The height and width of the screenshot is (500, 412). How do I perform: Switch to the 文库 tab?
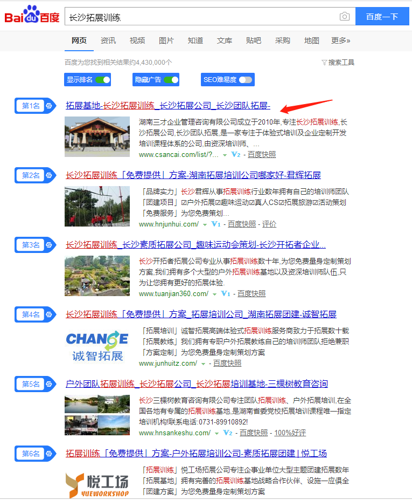tap(225, 40)
